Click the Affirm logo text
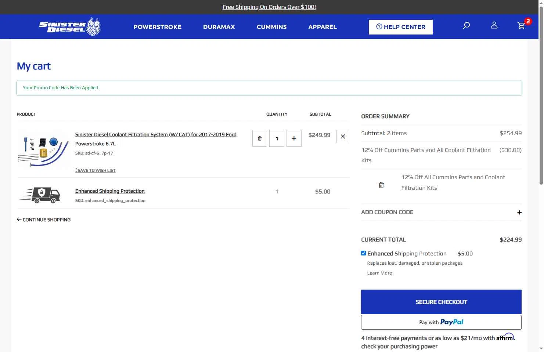 [505, 337]
